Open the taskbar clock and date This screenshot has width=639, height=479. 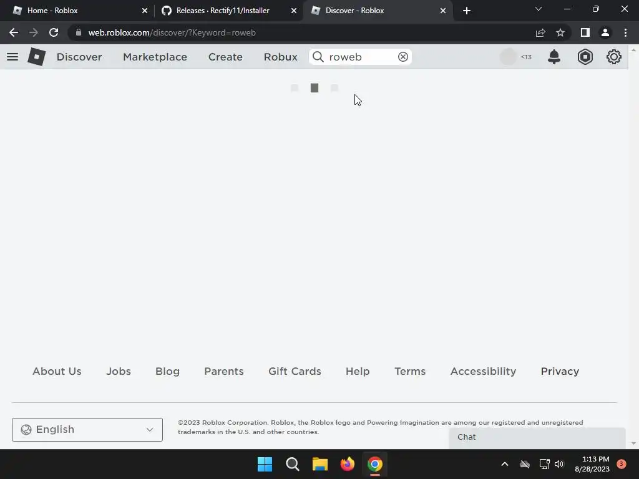[592, 464]
